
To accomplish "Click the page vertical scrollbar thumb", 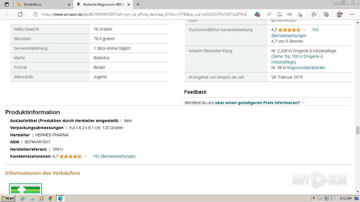I will click(358, 130).
